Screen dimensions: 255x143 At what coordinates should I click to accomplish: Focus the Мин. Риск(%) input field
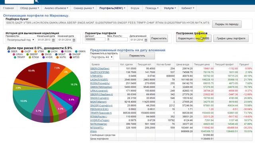pyautogui.click(x=118, y=39)
